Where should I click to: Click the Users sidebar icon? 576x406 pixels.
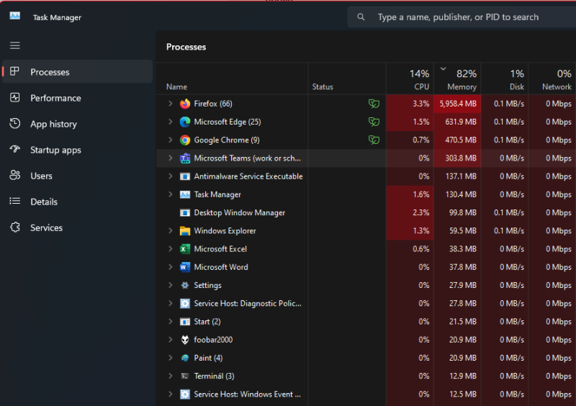point(14,175)
